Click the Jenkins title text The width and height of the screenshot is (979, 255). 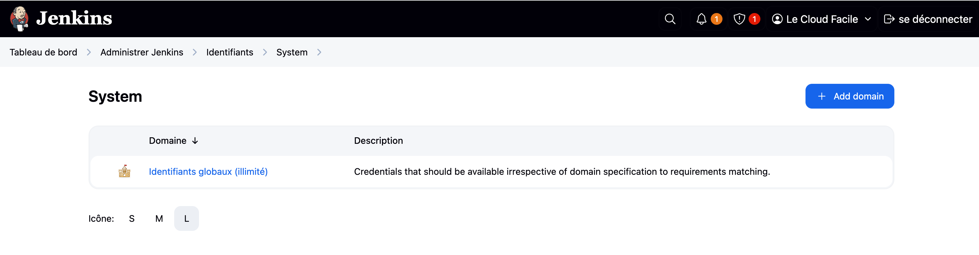[x=74, y=18]
